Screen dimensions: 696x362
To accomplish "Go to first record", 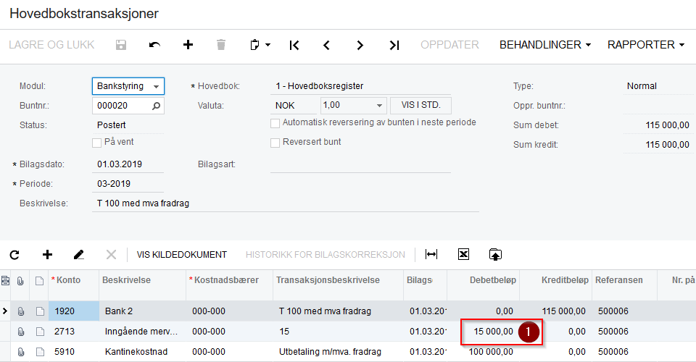I will [x=294, y=45].
